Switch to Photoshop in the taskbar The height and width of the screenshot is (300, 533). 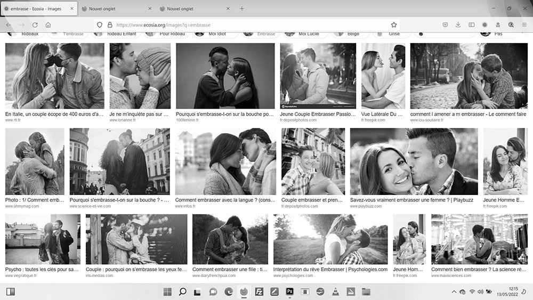click(289, 291)
